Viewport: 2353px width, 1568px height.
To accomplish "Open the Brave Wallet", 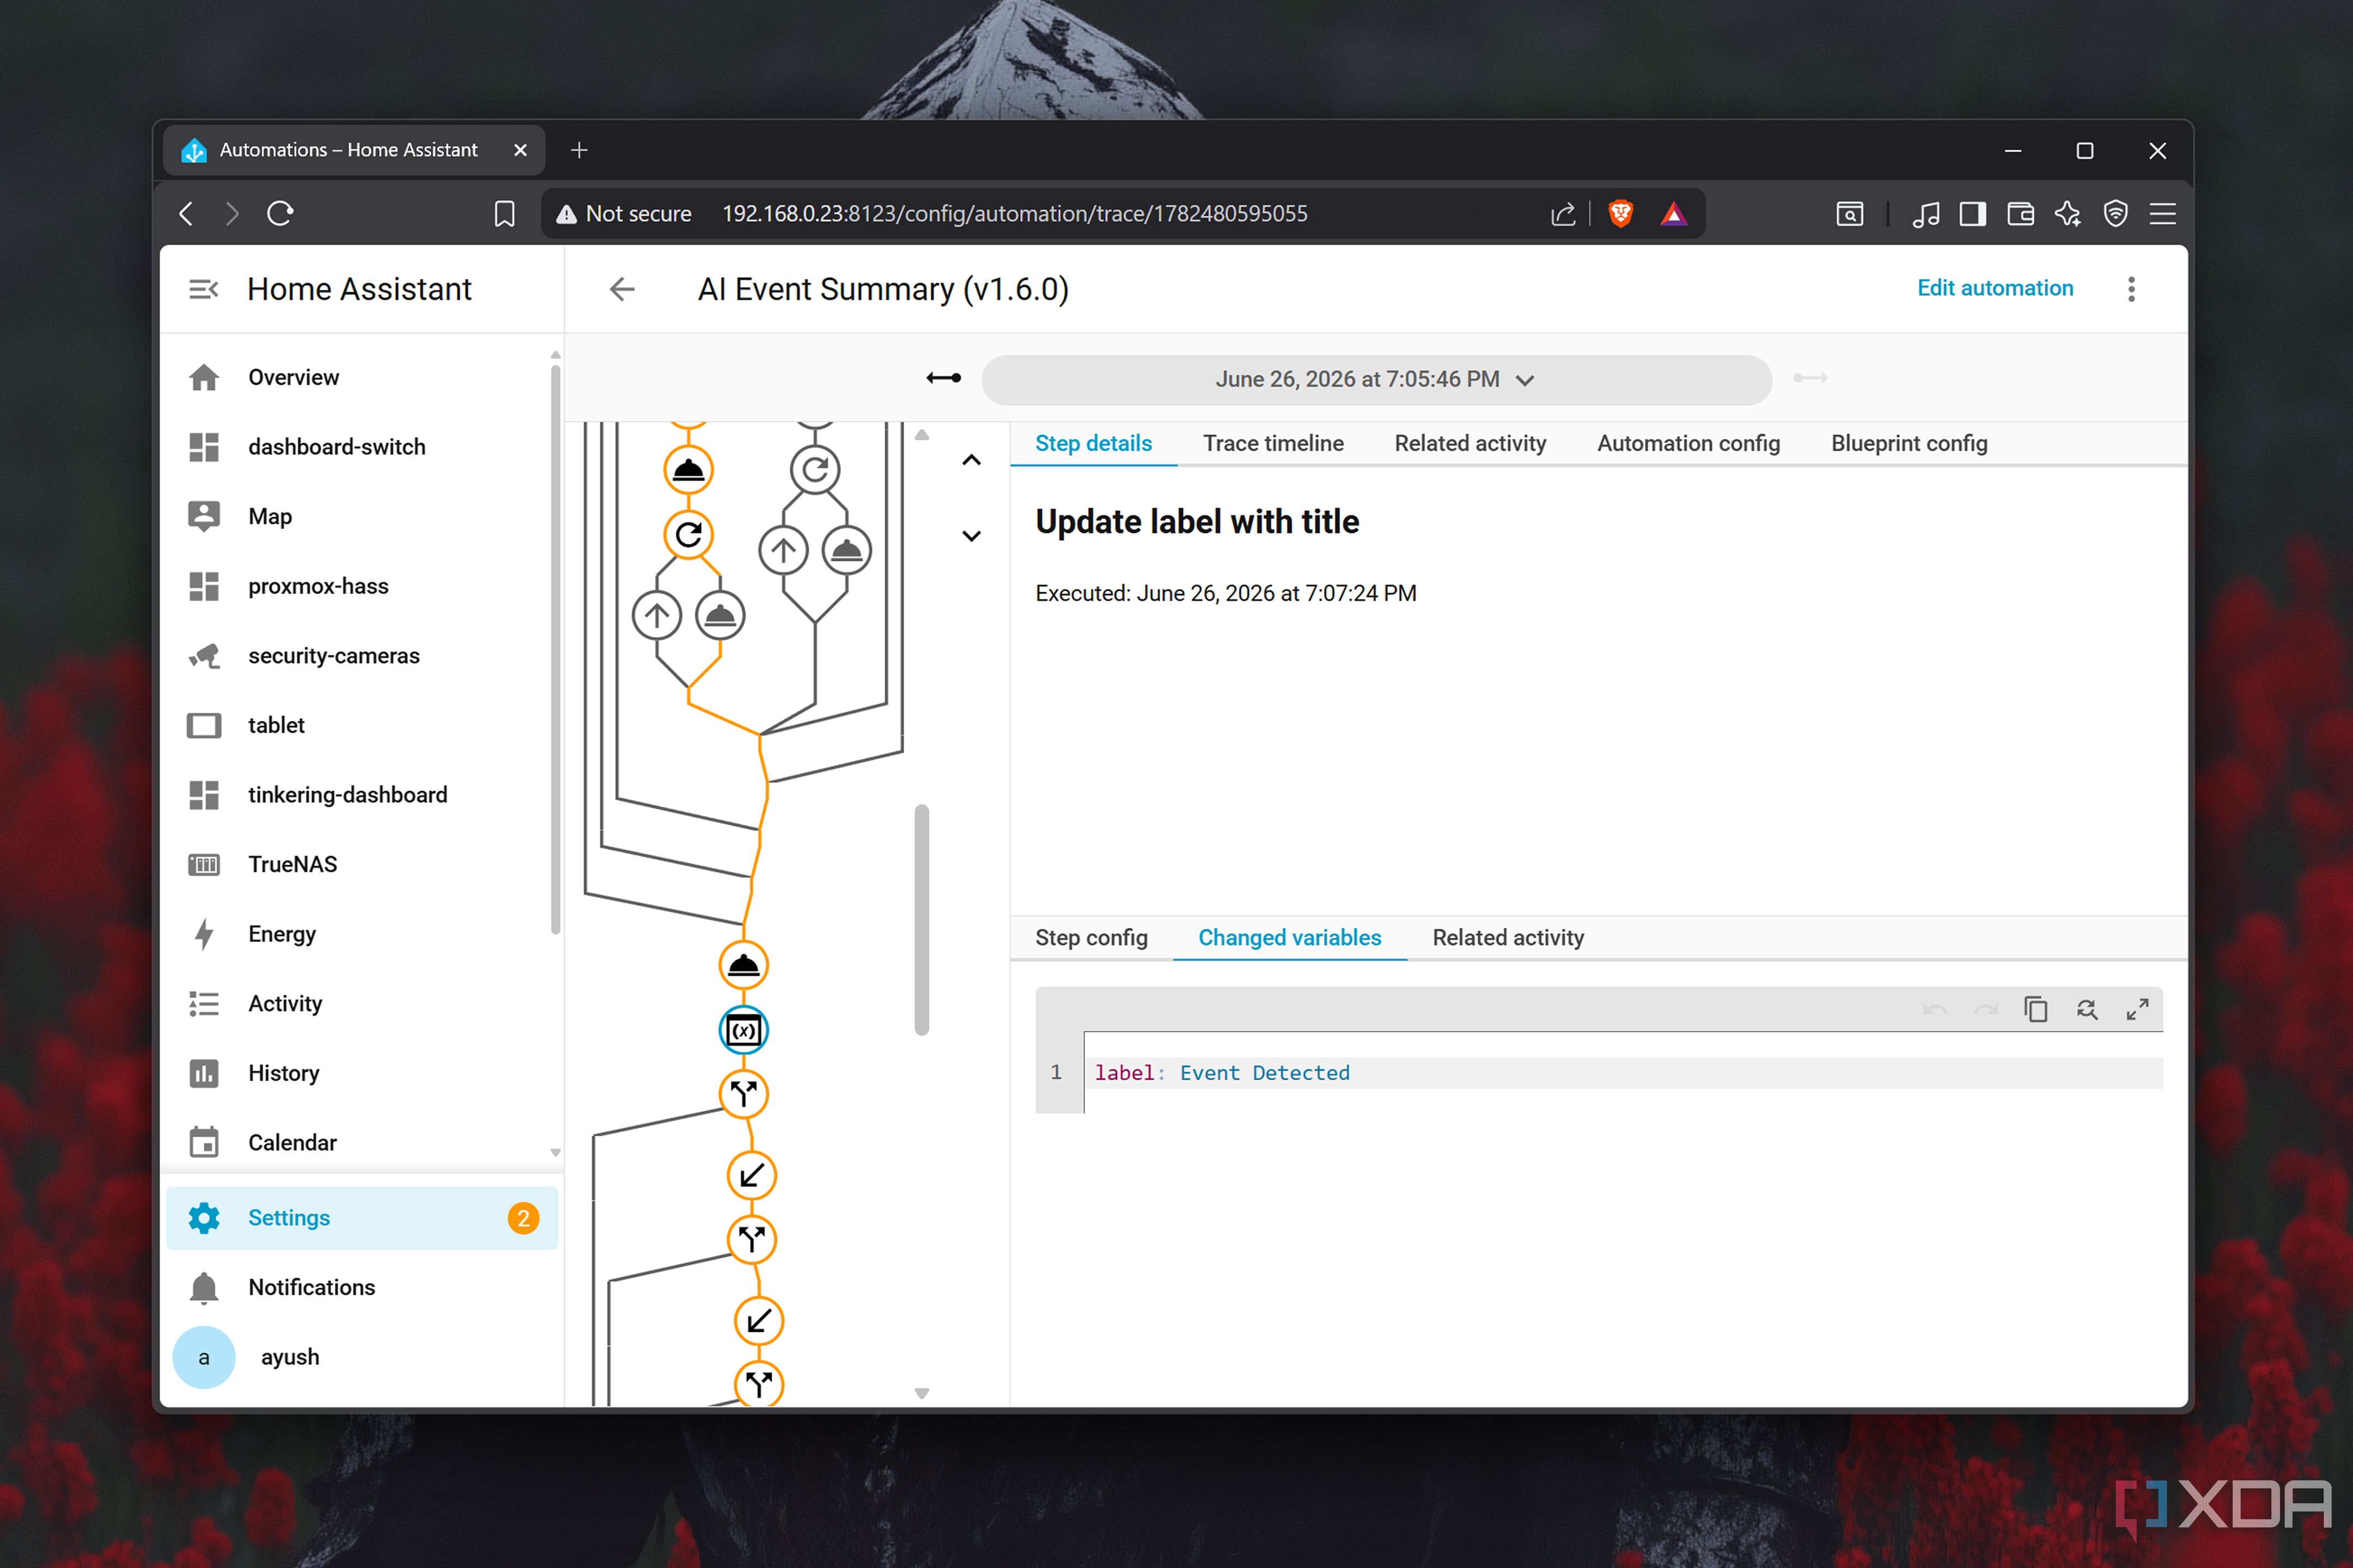I will coord(2020,214).
